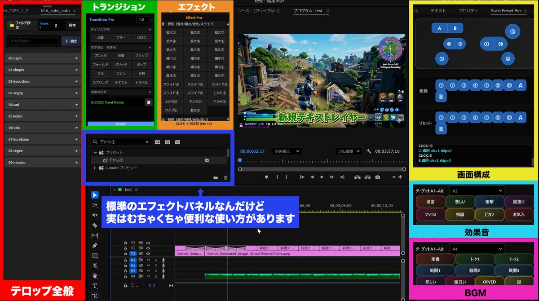
Task: Click the export frame camera icon
Action: pos(377,177)
